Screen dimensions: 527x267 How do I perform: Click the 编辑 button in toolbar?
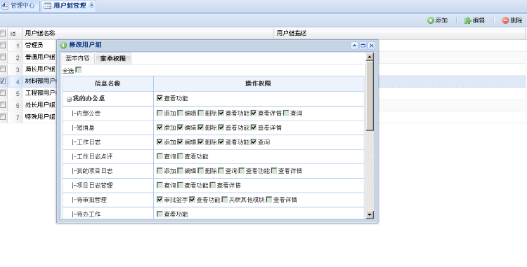474,20
